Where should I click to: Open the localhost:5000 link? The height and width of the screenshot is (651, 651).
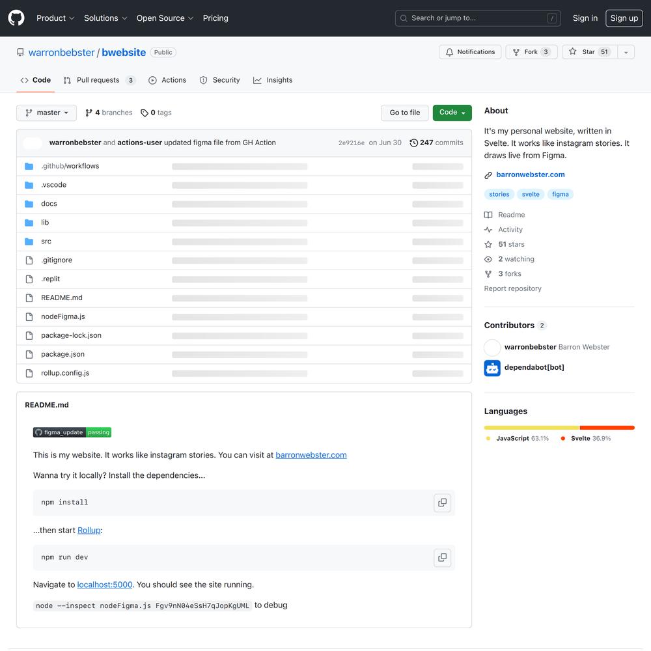(x=105, y=585)
